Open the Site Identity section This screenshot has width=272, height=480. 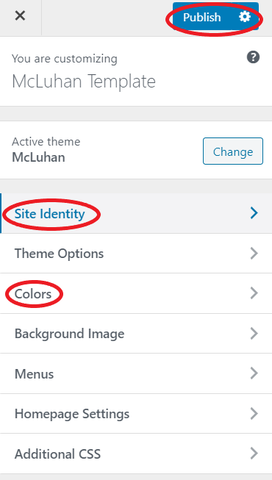[136, 213]
